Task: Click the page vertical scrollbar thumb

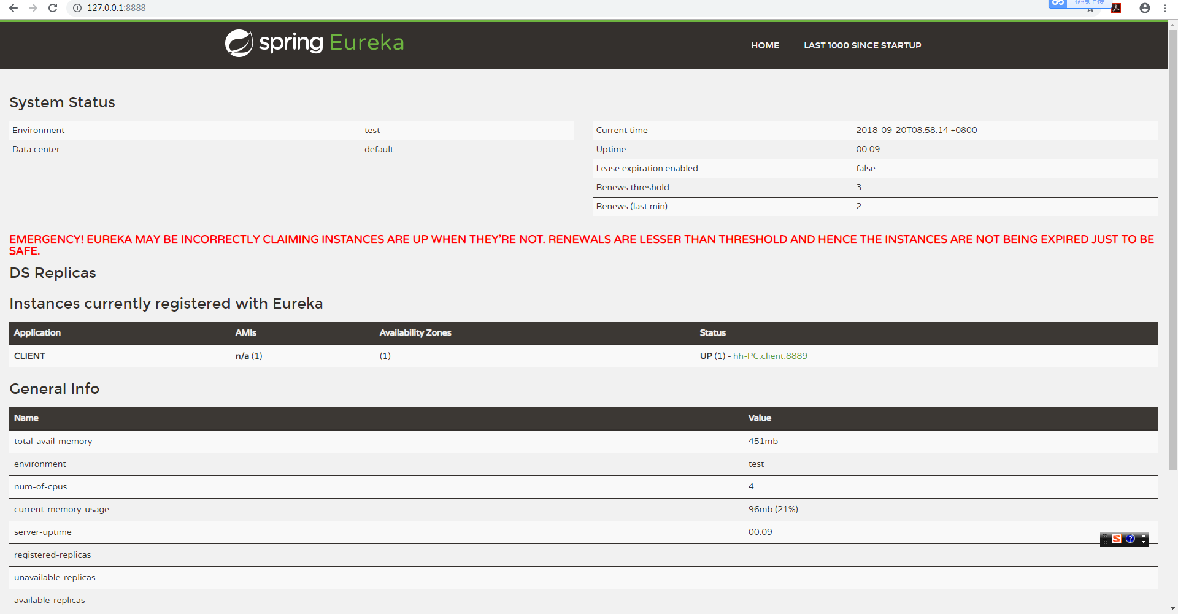Action: click(1172, 250)
